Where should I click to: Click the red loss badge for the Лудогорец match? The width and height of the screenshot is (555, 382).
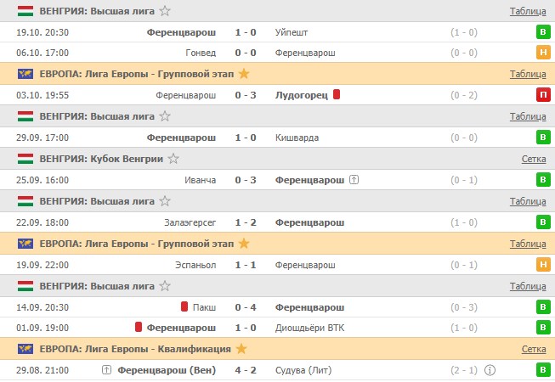pos(542,95)
